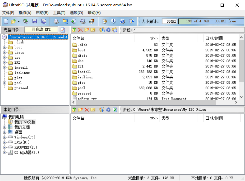The image size is (245, 181).
Task: Click the Exit door icon in main toolbar
Action: 132,21
